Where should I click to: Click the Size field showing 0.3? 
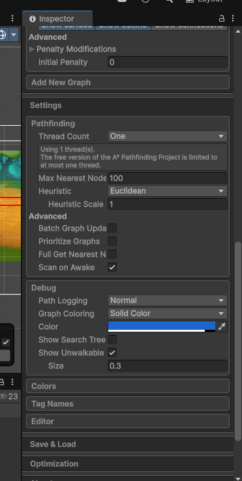coord(168,366)
